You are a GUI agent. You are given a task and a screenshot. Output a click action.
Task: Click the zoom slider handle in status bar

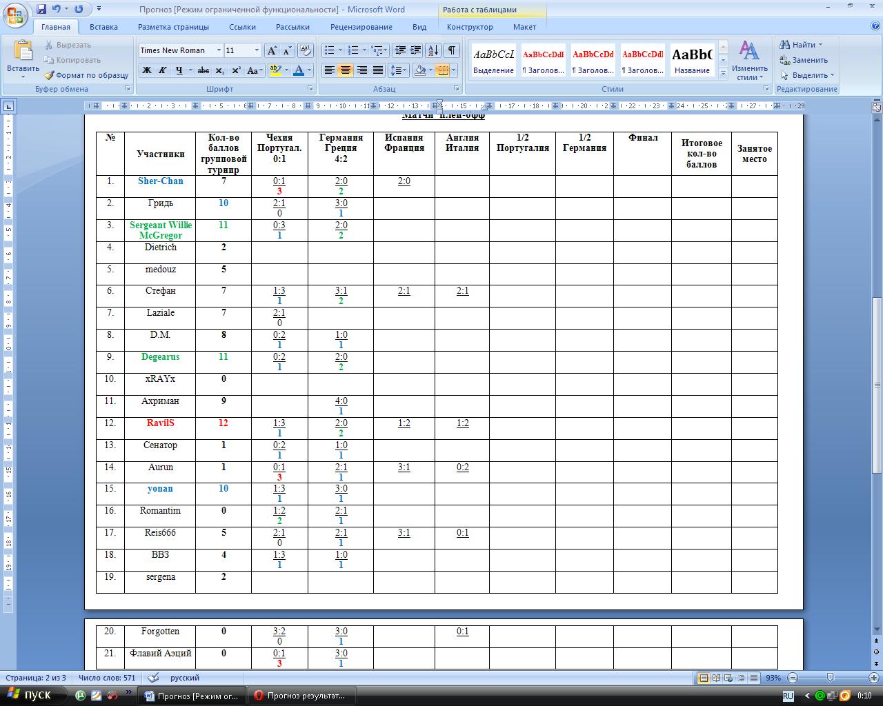(x=830, y=678)
